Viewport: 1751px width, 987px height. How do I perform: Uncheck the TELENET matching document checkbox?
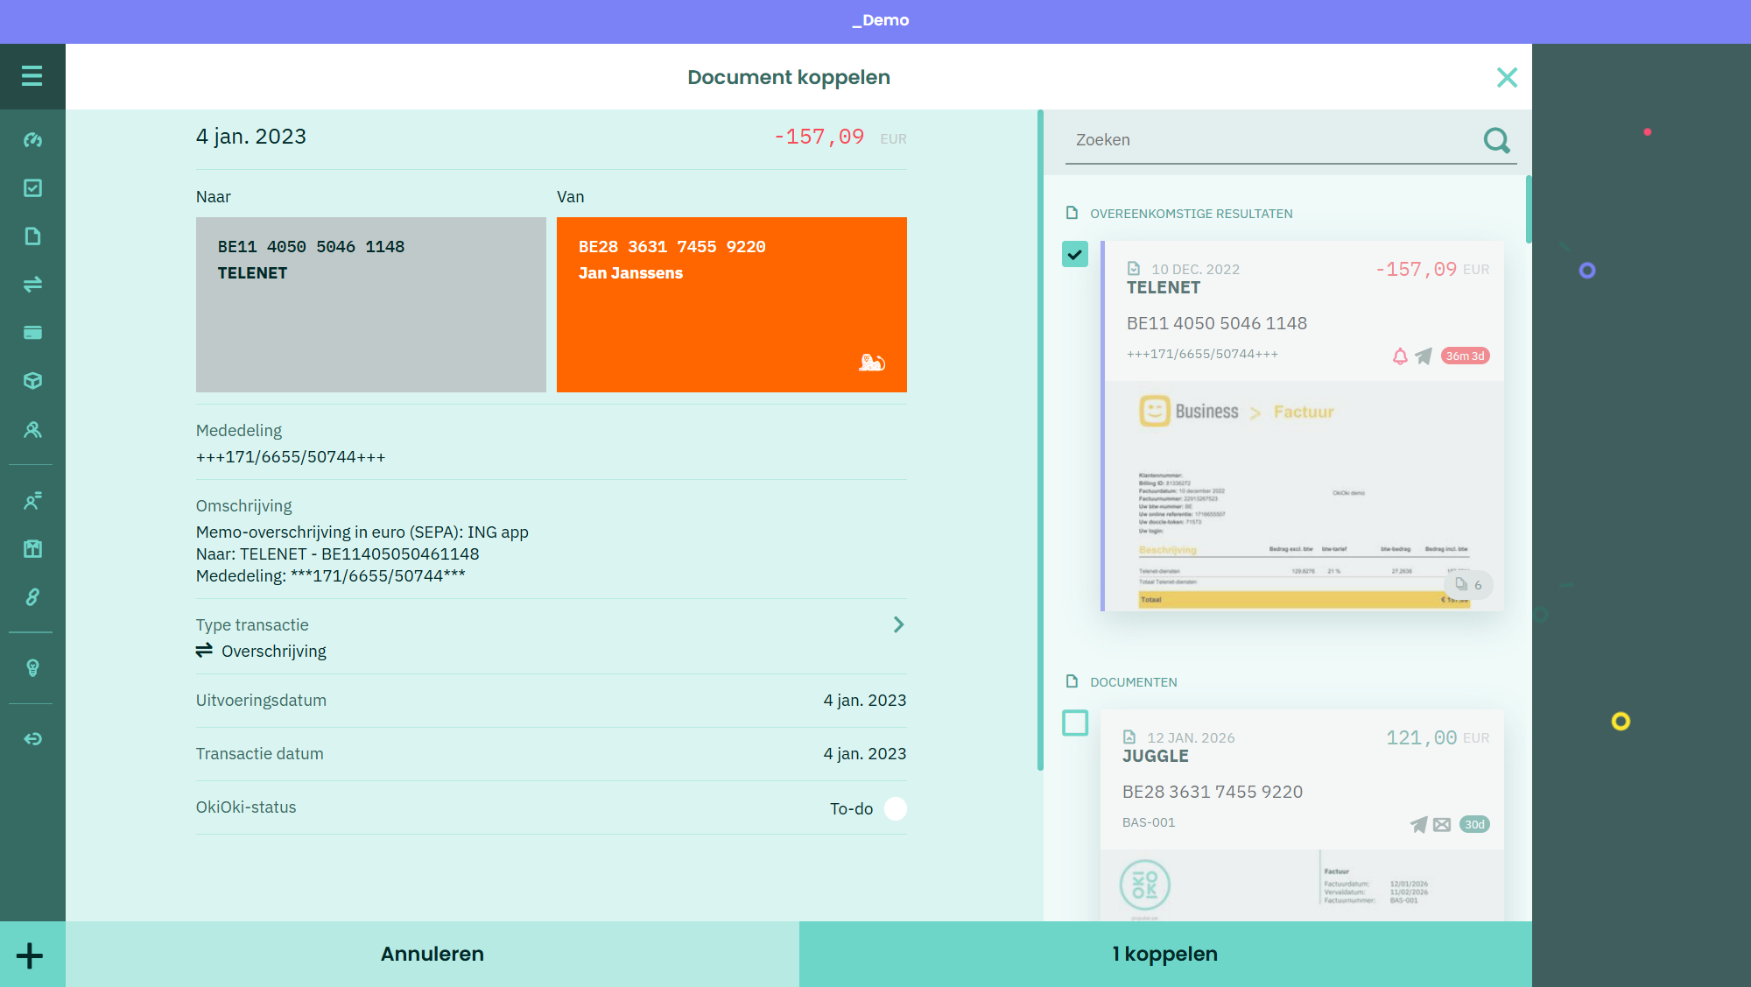(x=1075, y=255)
